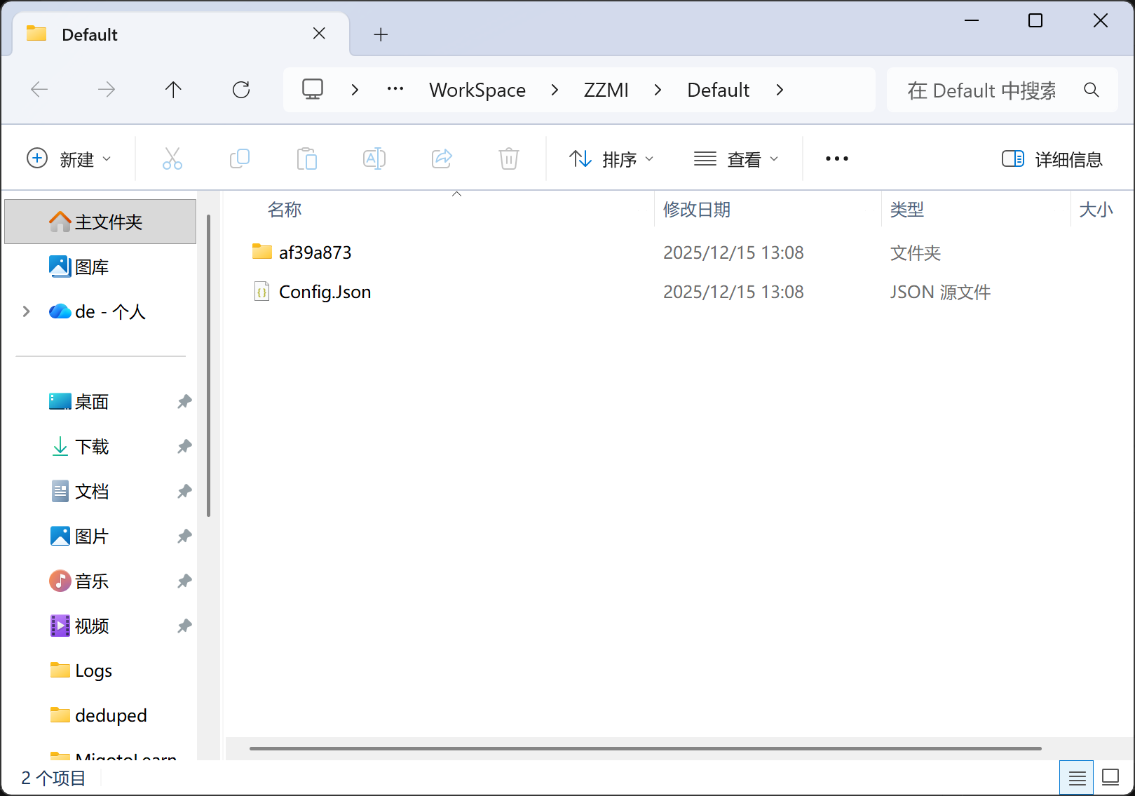Navigate up one folder level
Screen dimensions: 1135x796
173,90
